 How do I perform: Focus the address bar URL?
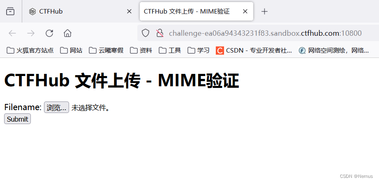(x=265, y=33)
